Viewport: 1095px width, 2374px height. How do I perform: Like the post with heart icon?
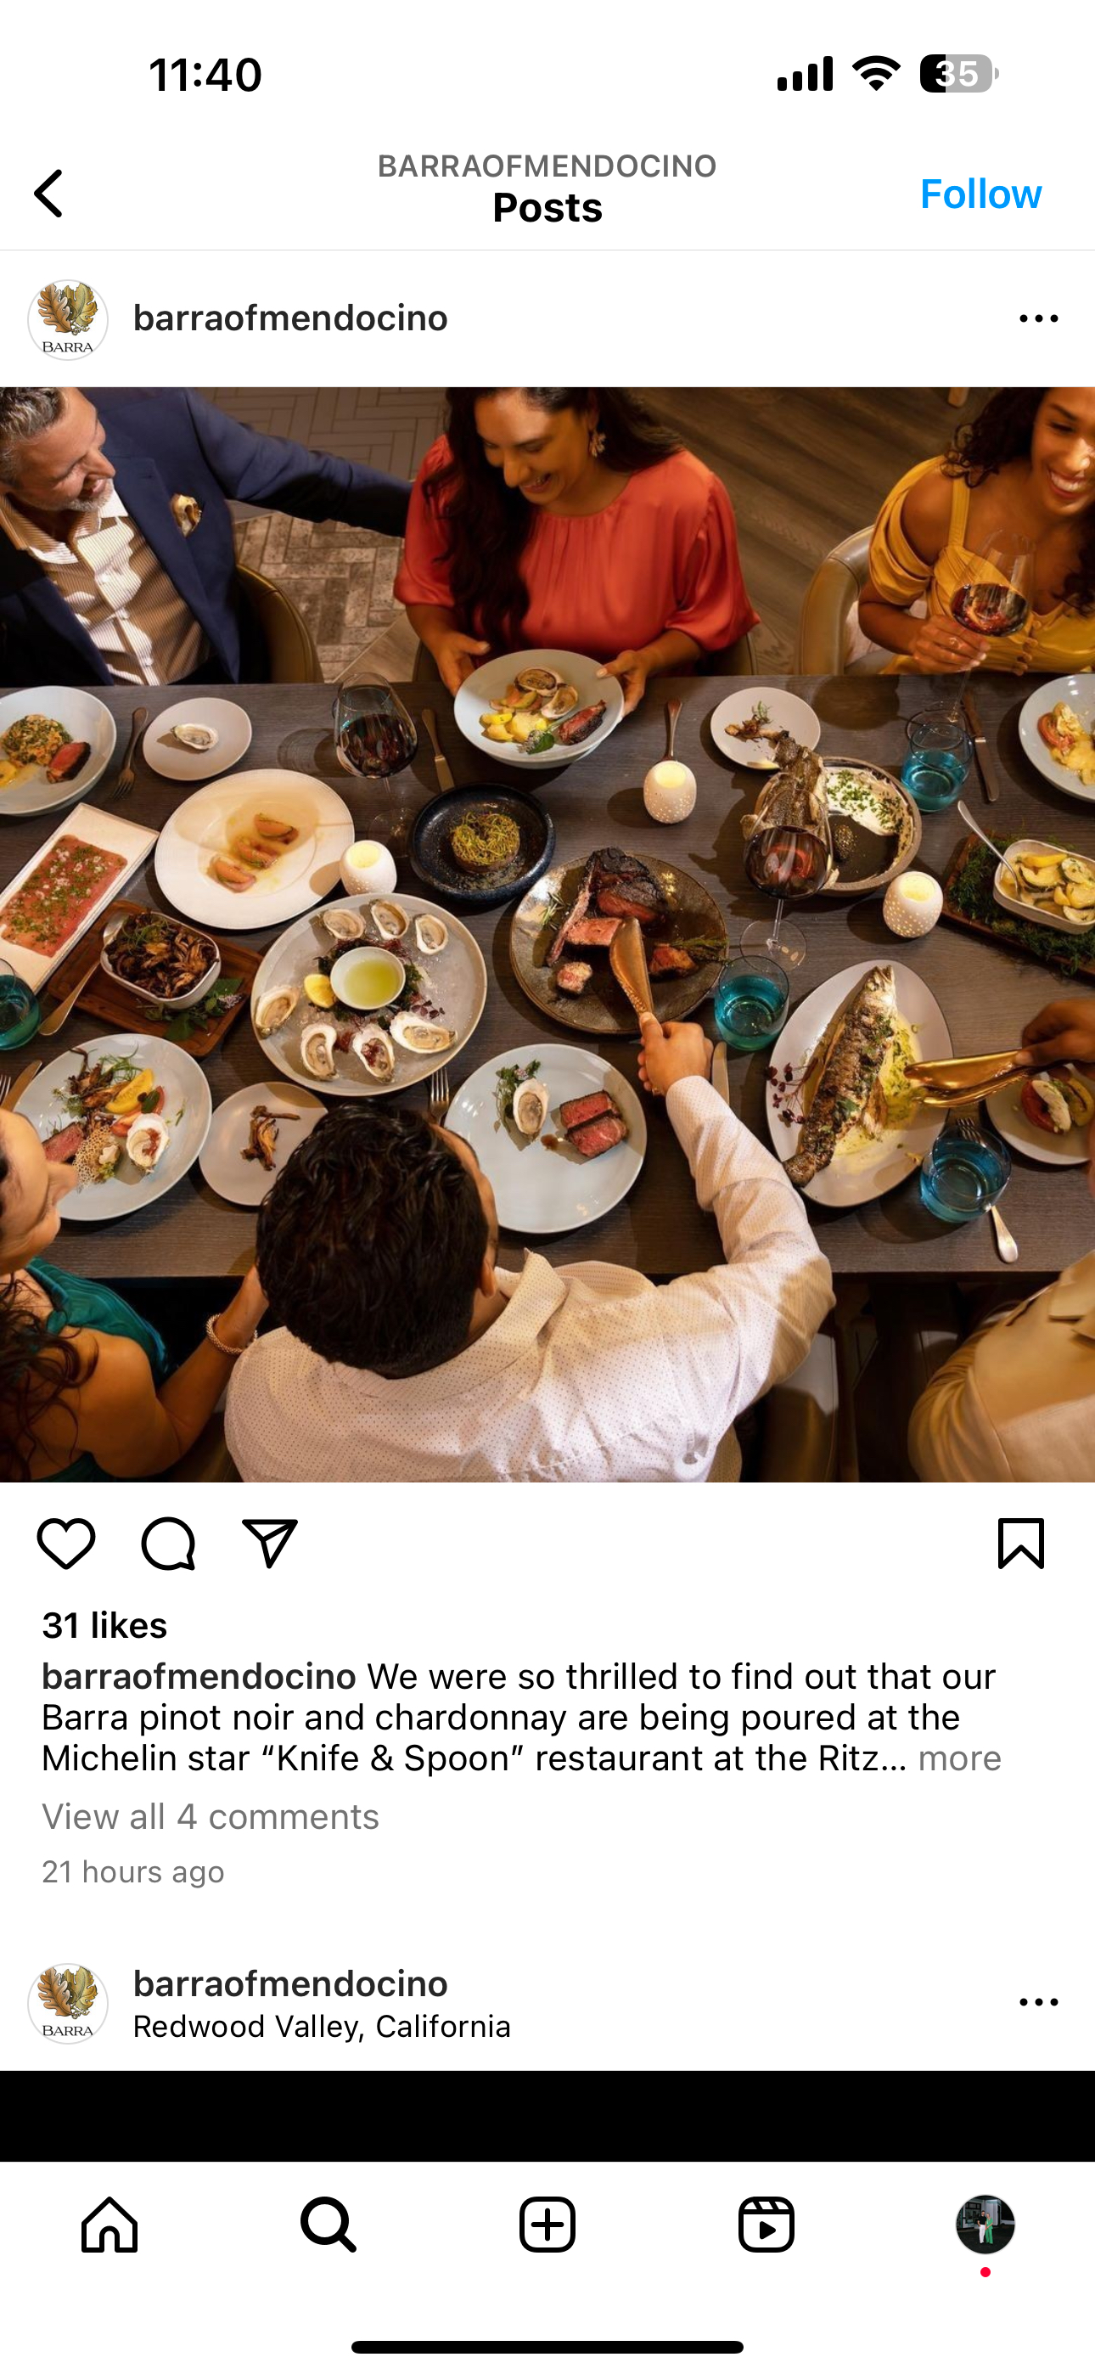click(x=66, y=1543)
